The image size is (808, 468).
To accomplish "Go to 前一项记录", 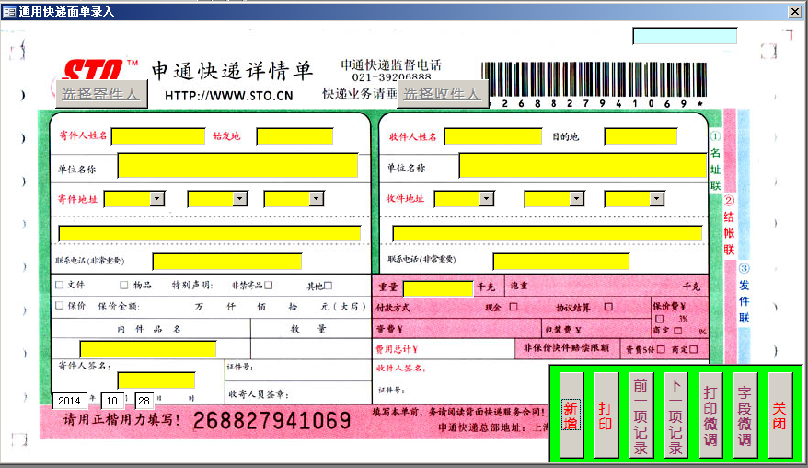I will pos(641,415).
